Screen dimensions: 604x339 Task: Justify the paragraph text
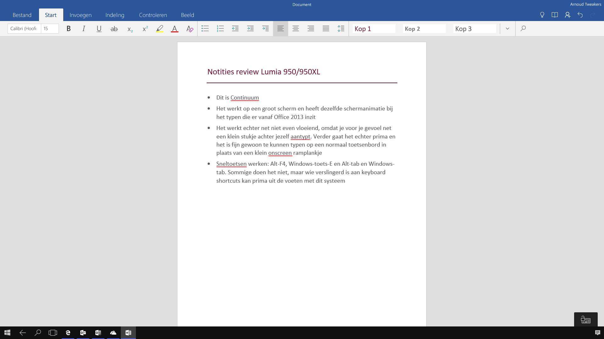pos(326,29)
